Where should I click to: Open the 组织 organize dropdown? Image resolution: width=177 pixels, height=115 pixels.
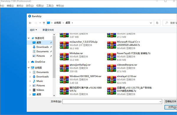pos(33,30)
